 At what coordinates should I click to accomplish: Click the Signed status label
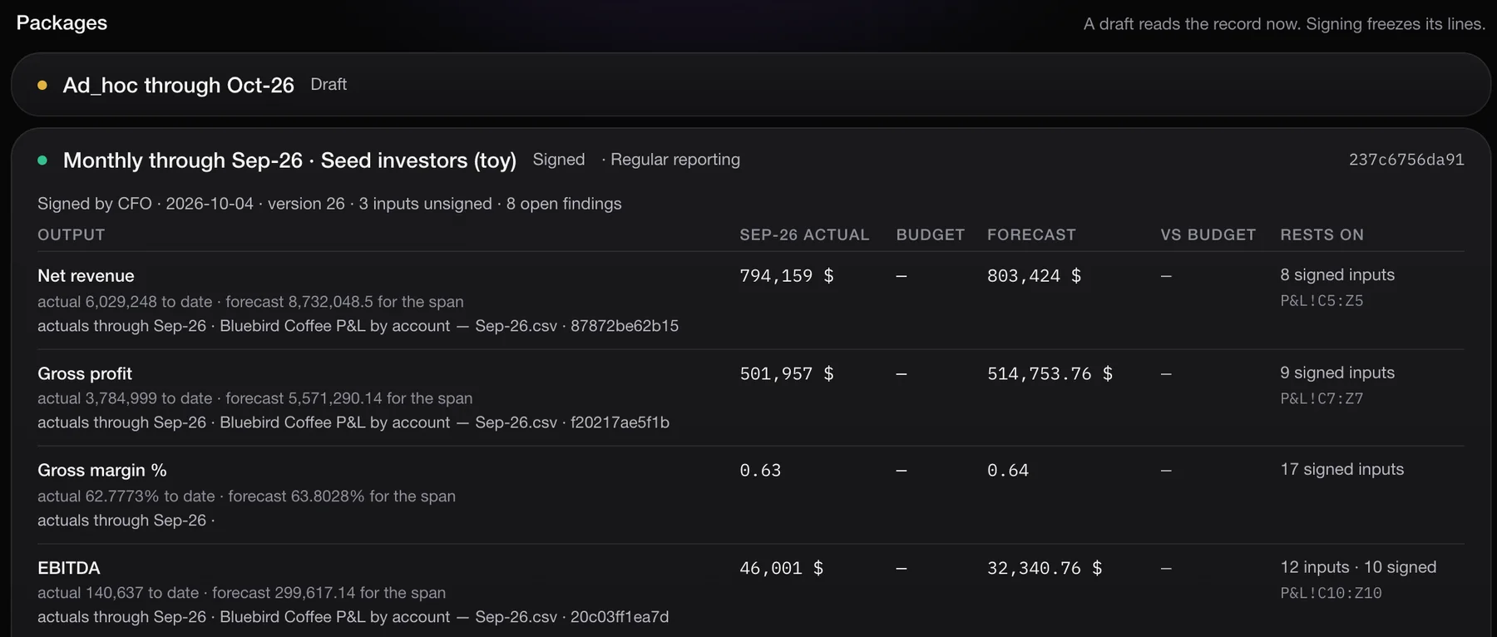tap(559, 159)
